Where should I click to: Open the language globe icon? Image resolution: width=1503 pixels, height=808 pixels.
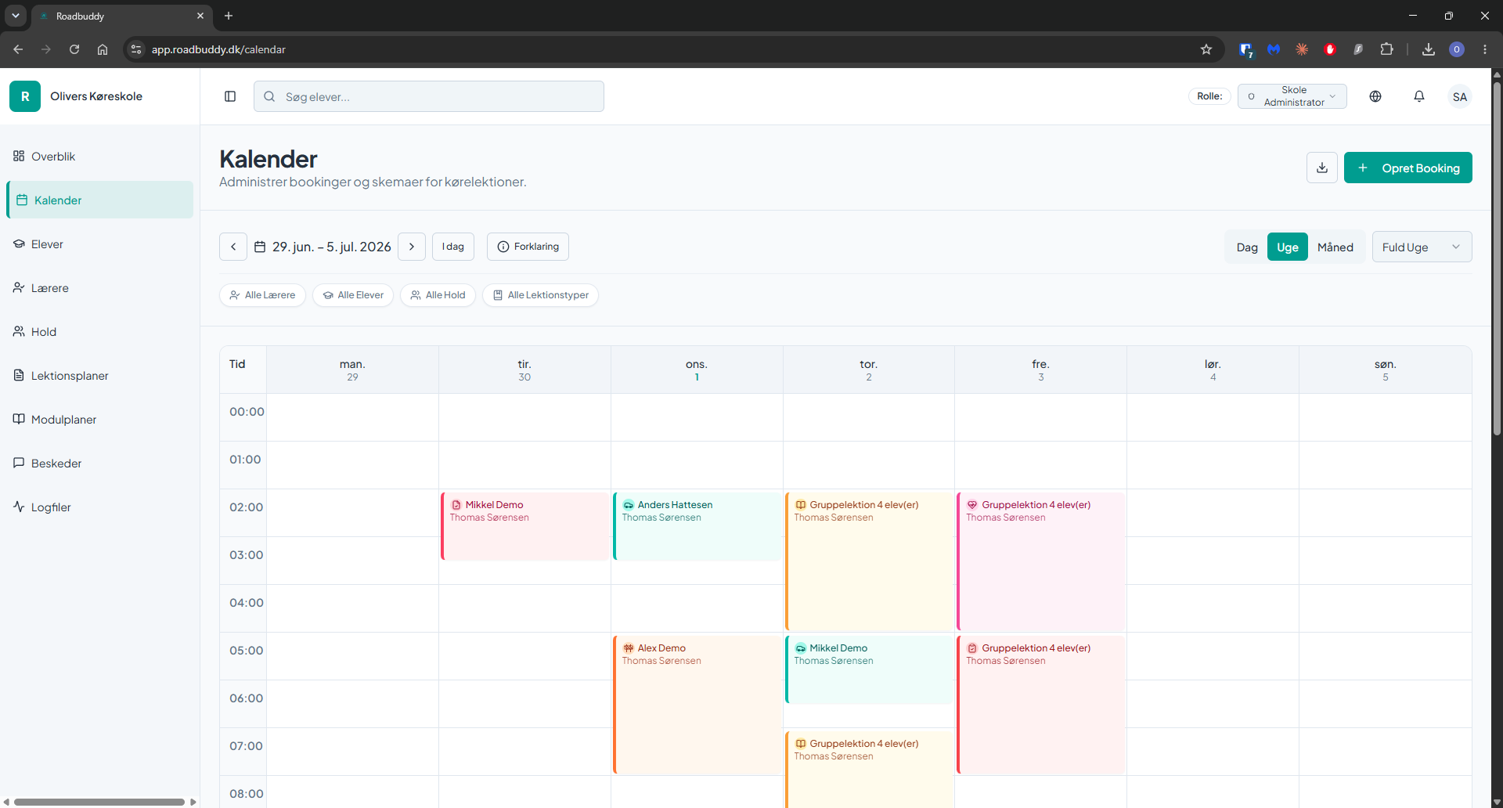tap(1375, 96)
